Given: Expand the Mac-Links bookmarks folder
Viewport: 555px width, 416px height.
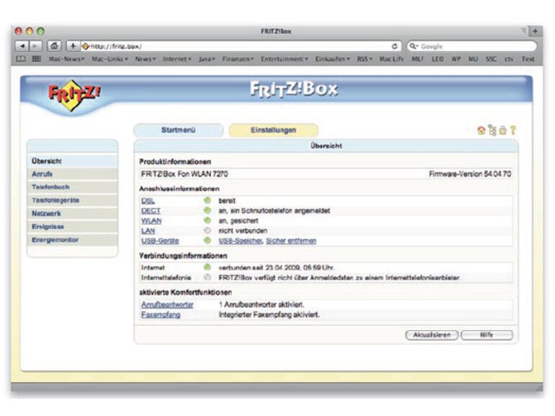Looking at the screenshot, I should [110, 59].
